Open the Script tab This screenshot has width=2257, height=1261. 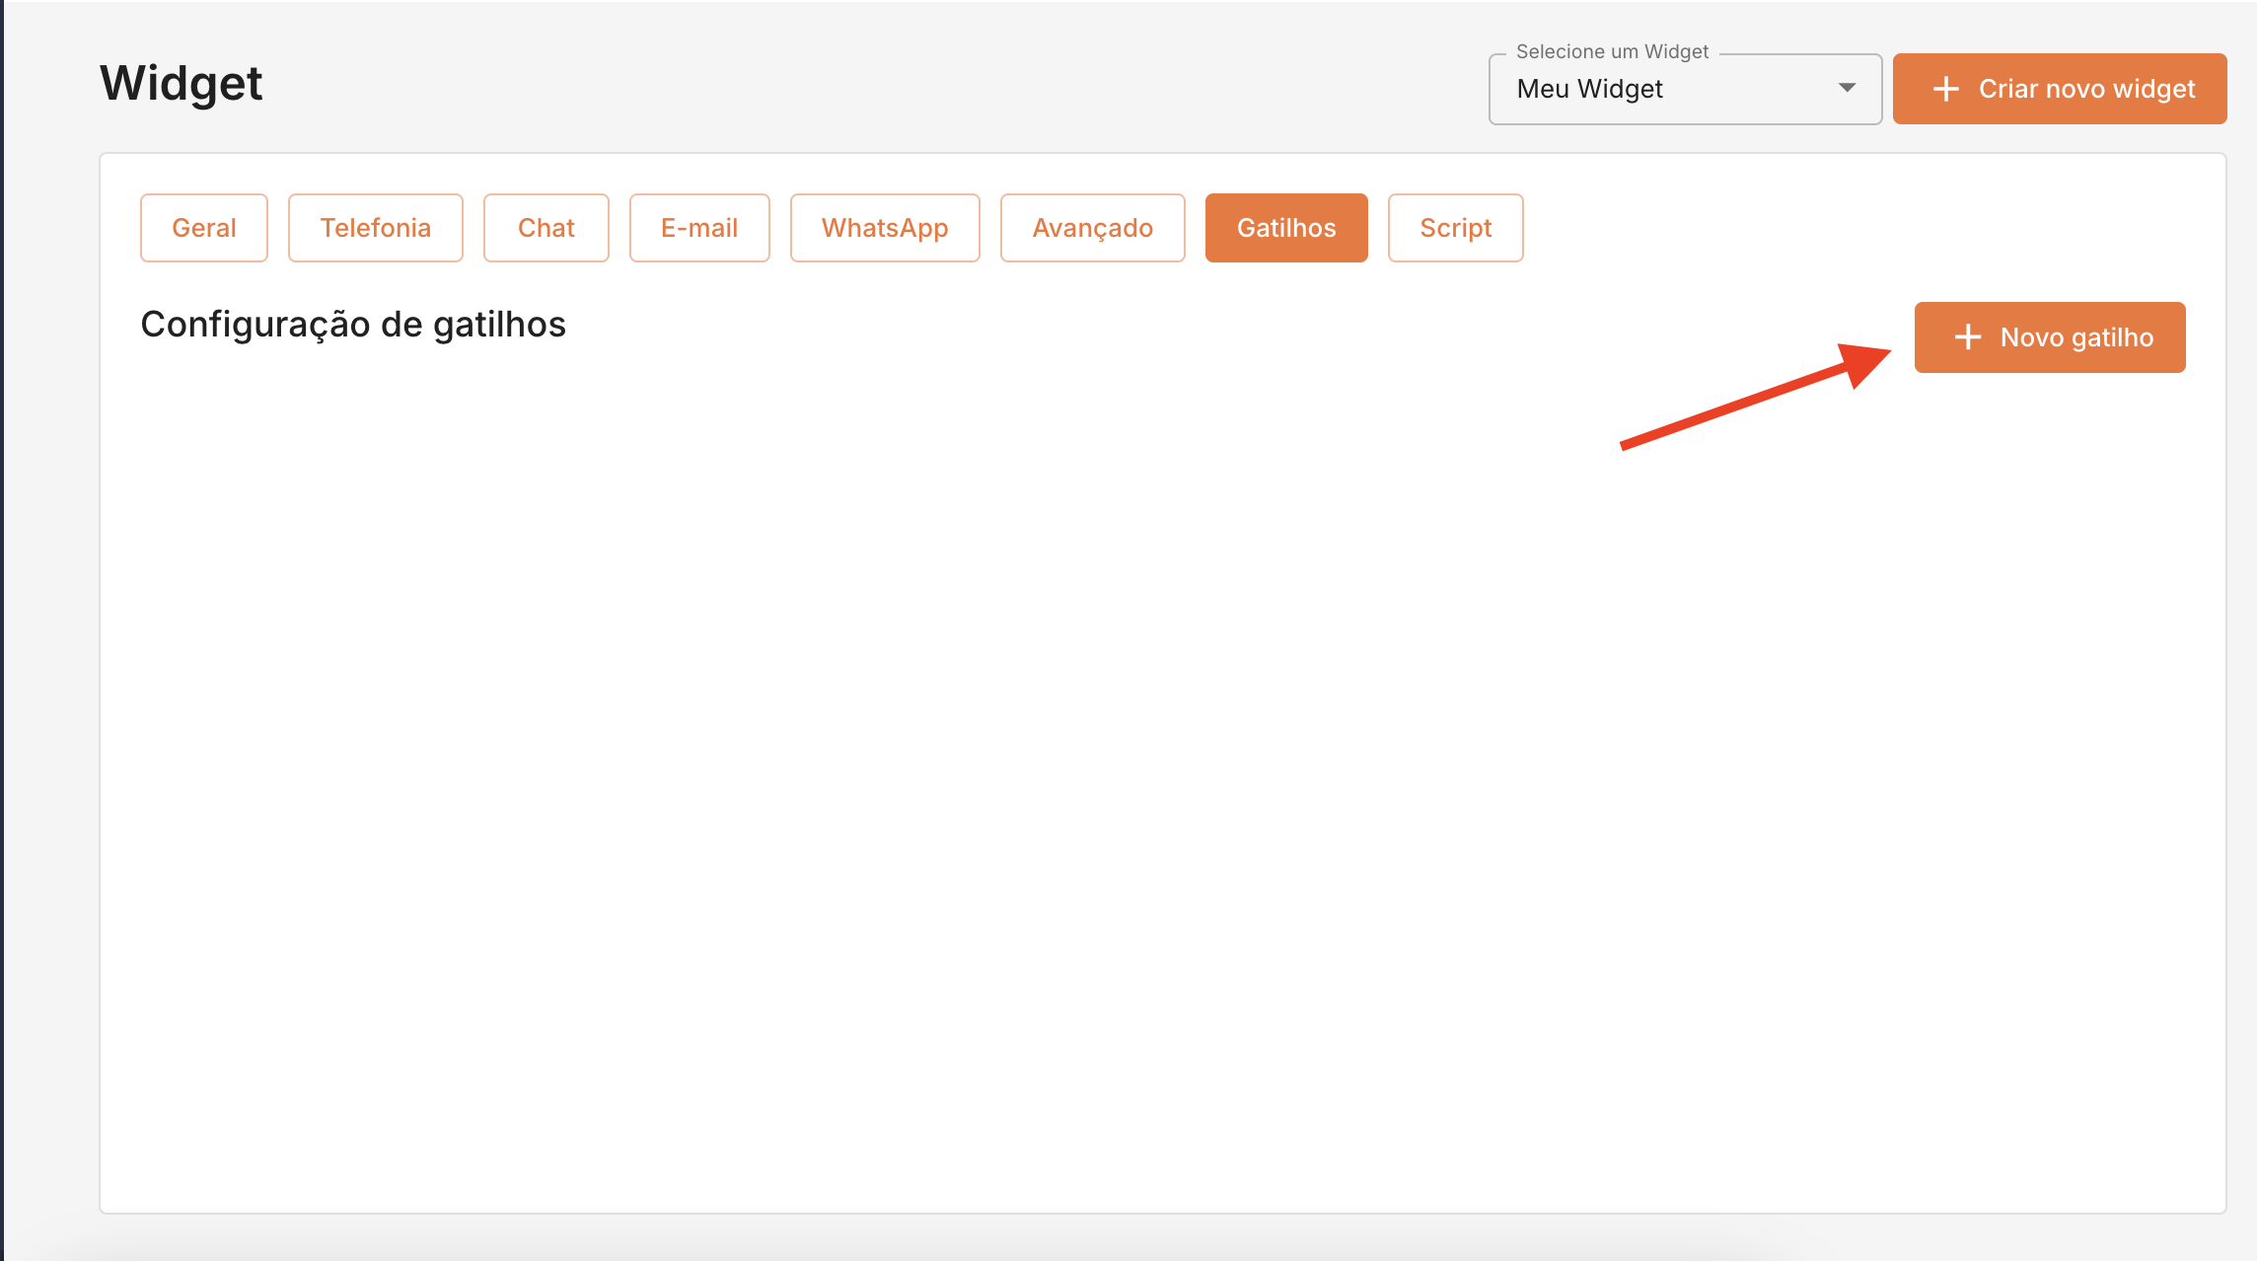(x=1455, y=228)
